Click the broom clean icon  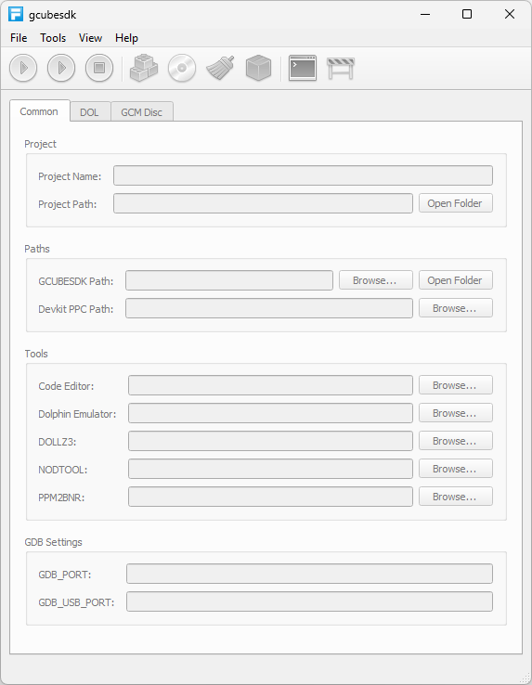pos(220,68)
